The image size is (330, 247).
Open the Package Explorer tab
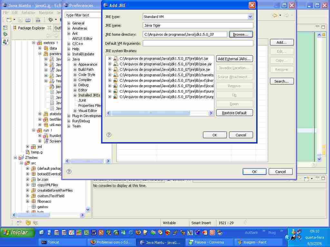[x=31, y=28]
